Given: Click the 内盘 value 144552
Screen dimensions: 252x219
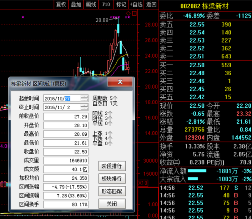Looking at the screenshot, I should [x=241, y=138].
